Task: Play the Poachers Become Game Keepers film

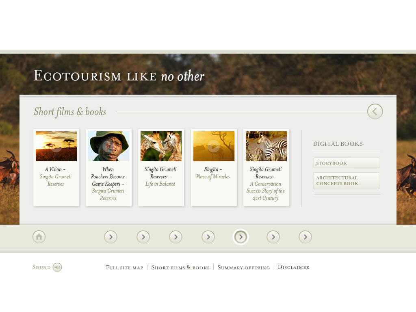Action: coord(108,146)
